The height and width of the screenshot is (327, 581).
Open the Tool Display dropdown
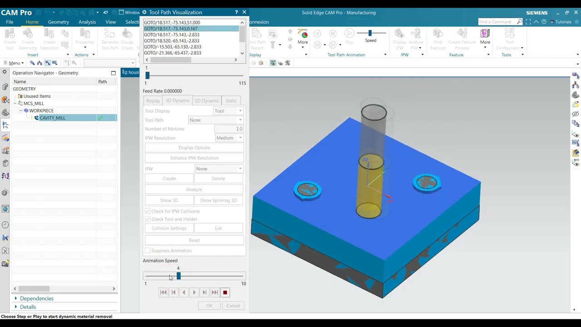(228, 111)
